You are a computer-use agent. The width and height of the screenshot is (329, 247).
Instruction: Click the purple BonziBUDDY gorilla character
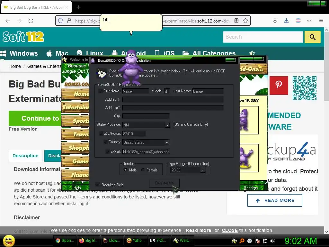131,67
